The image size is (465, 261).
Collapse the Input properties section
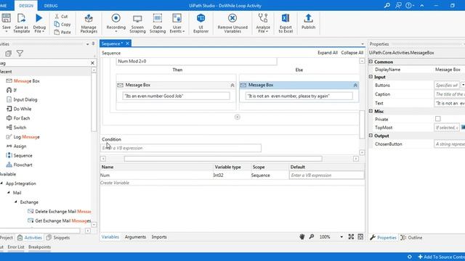pos(371,77)
